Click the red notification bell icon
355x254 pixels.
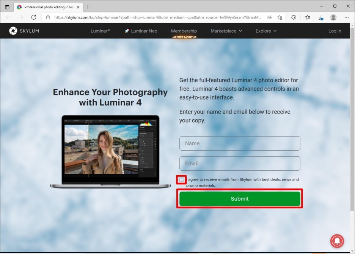pos(337,241)
